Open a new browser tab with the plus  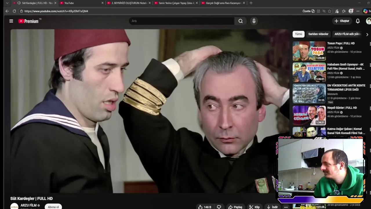pyautogui.click(x=251, y=3)
